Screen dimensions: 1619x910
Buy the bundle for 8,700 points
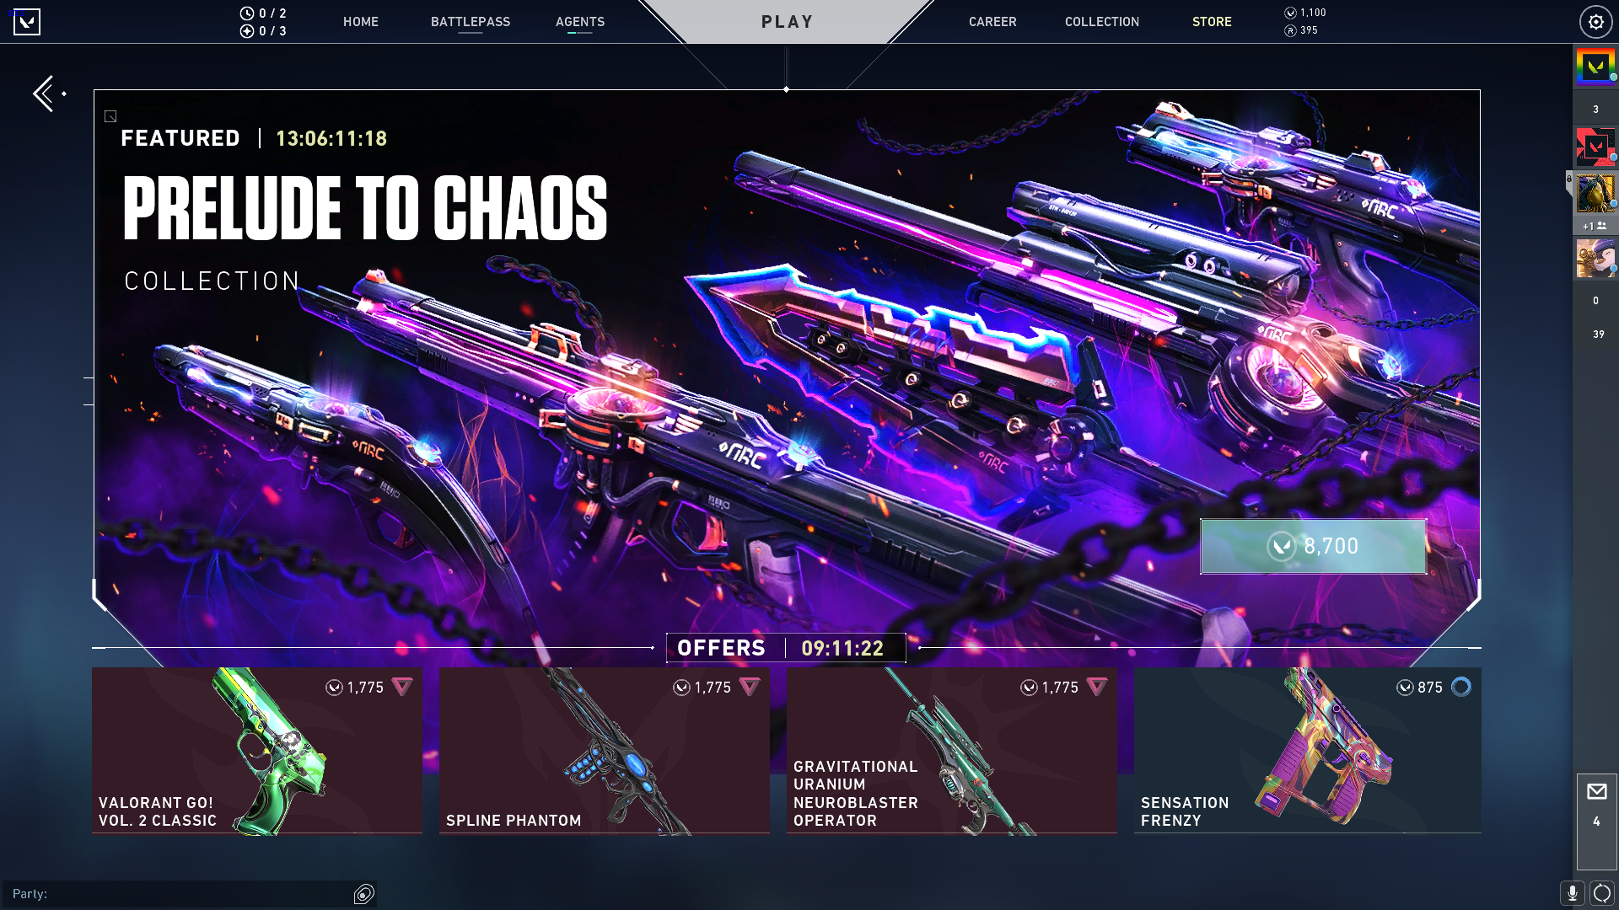(1313, 546)
